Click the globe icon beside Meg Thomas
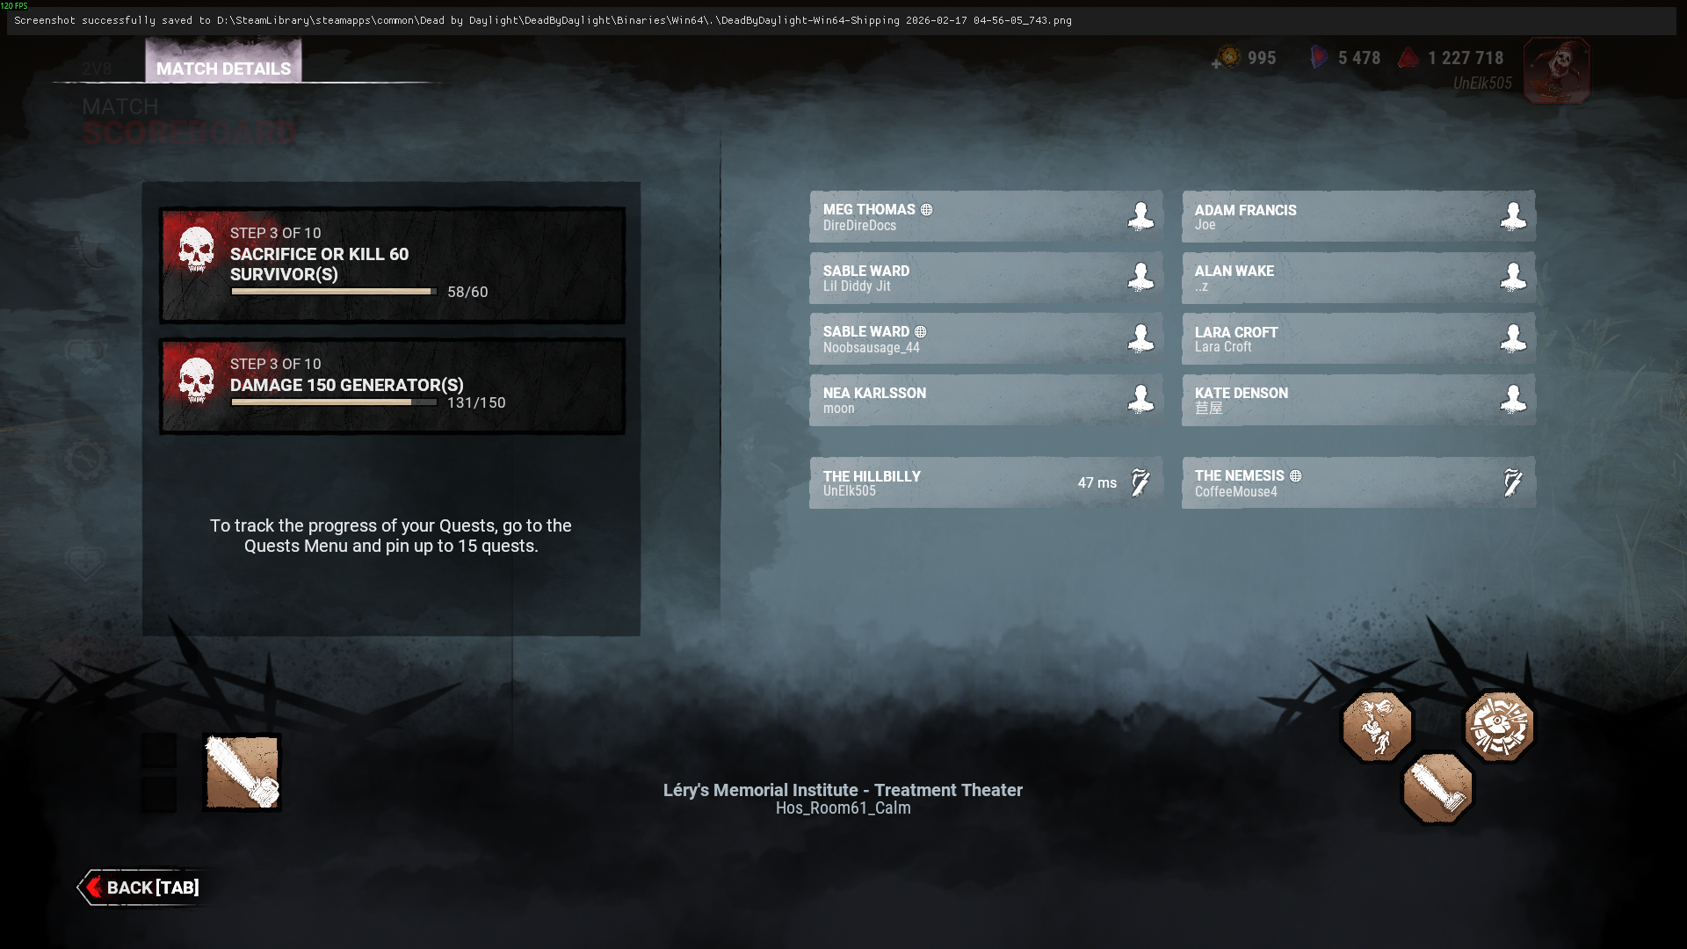This screenshot has height=949, width=1687. coord(926,210)
